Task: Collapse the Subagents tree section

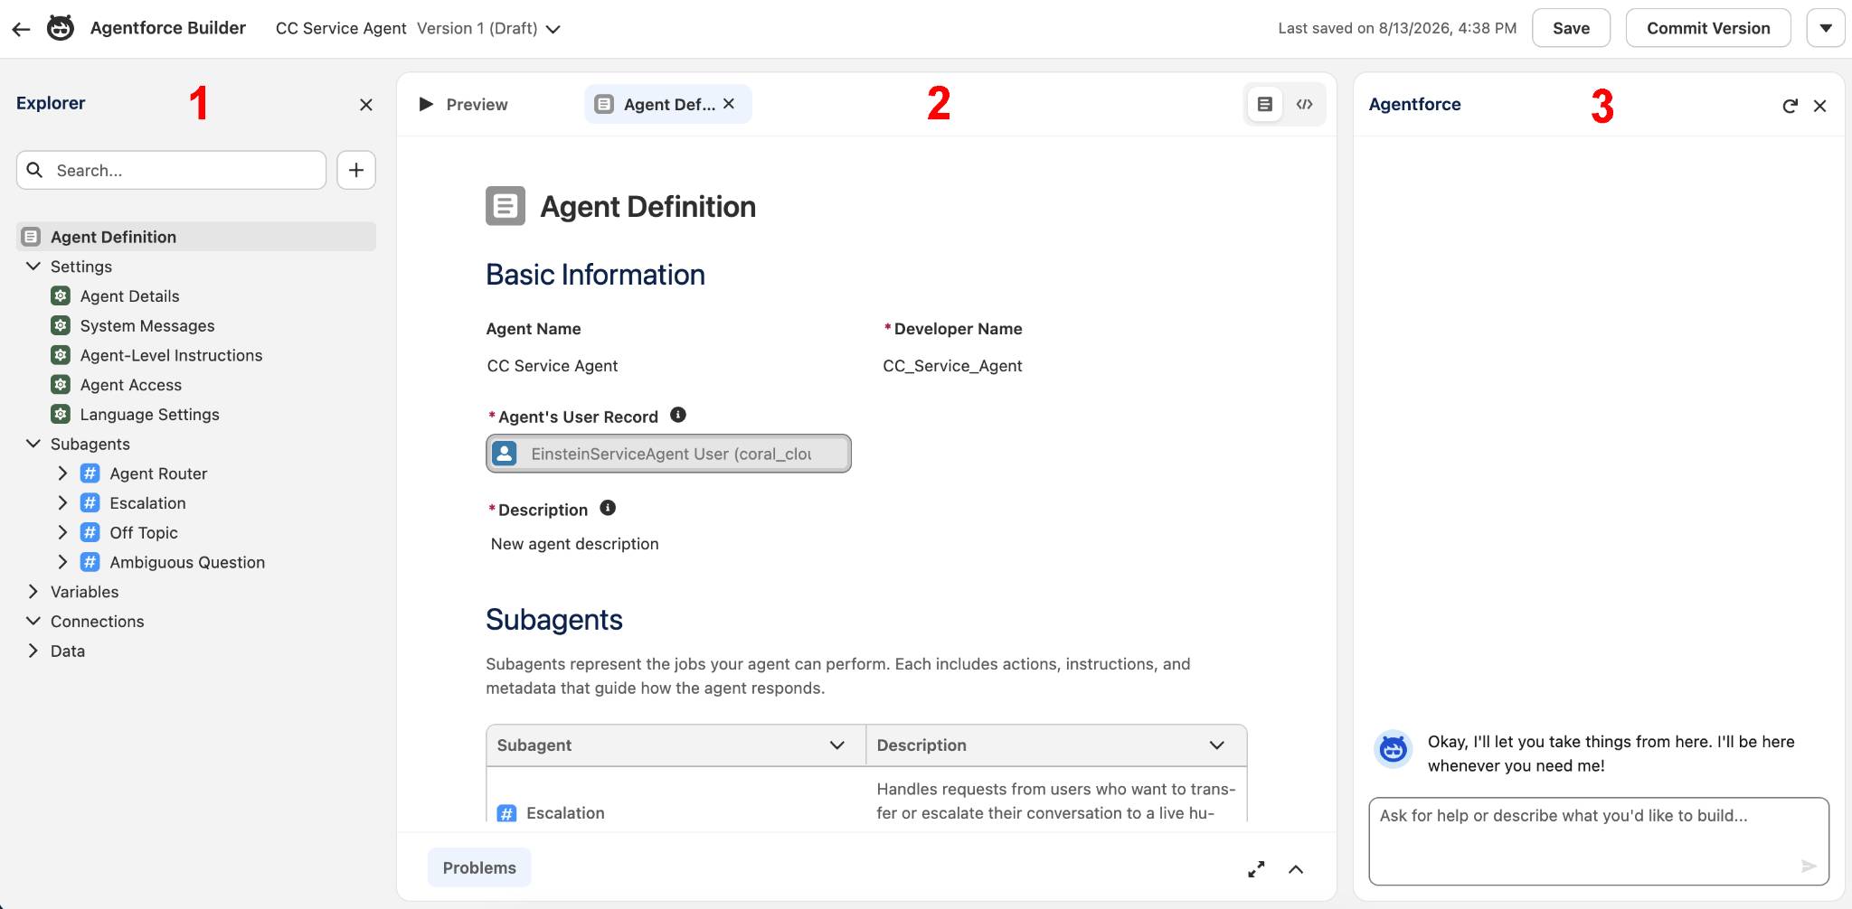Action: 33,444
